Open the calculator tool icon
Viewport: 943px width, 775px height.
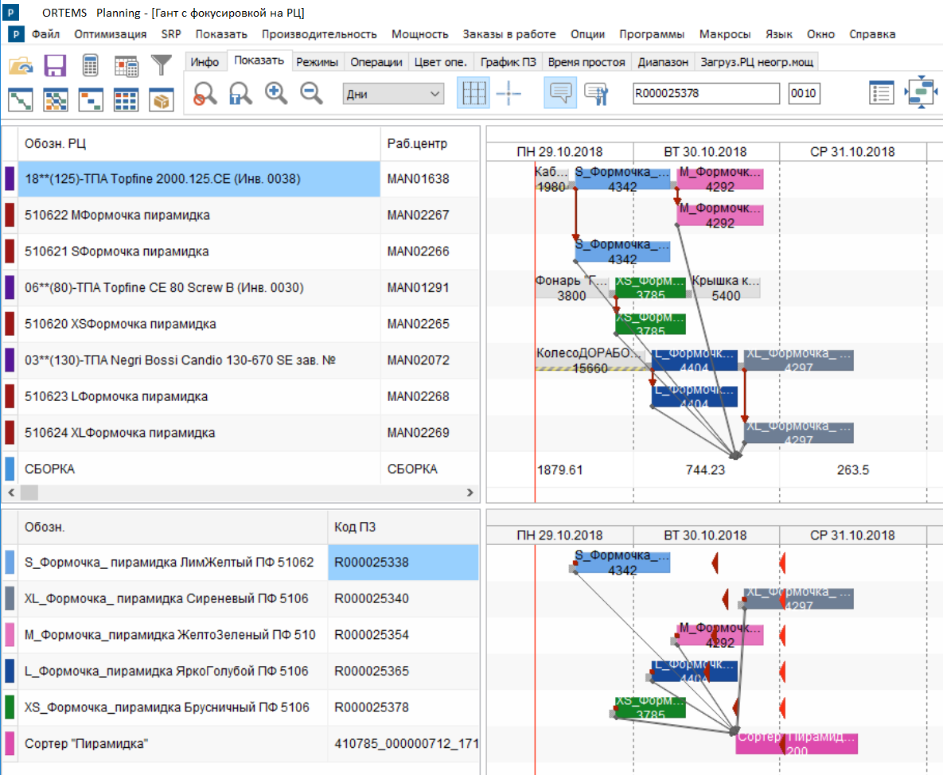[x=90, y=65]
